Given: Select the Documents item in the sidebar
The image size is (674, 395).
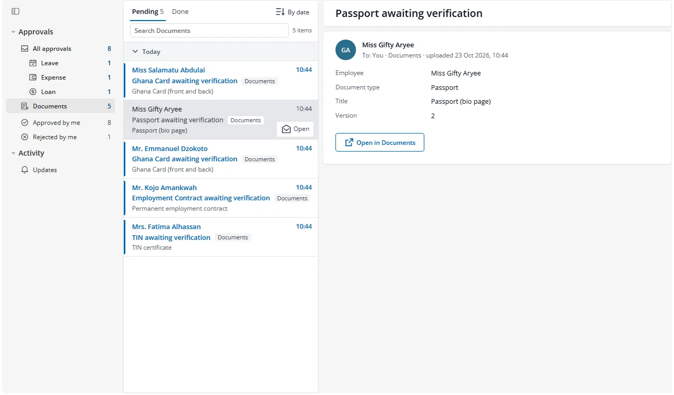Looking at the screenshot, I should pos(61,106).
